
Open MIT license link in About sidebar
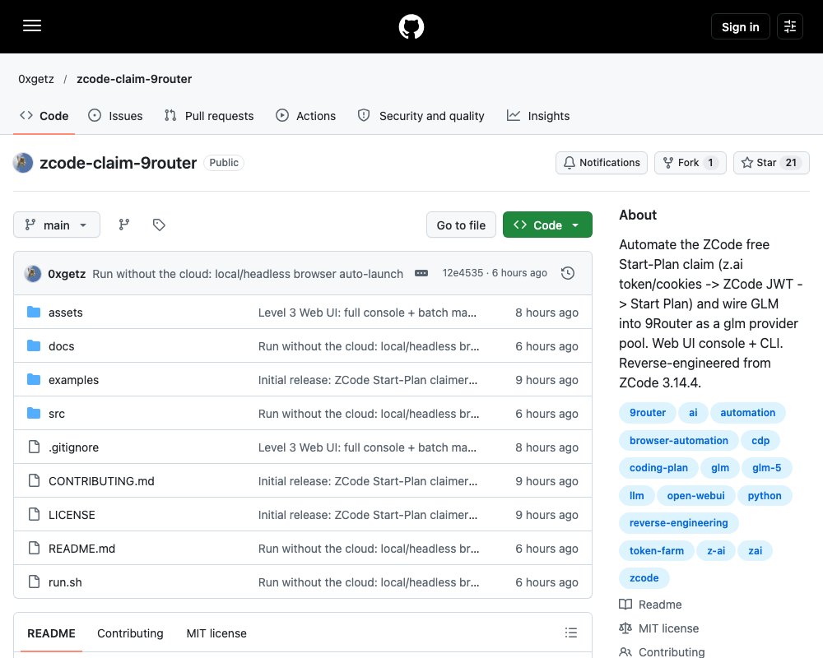659,628
